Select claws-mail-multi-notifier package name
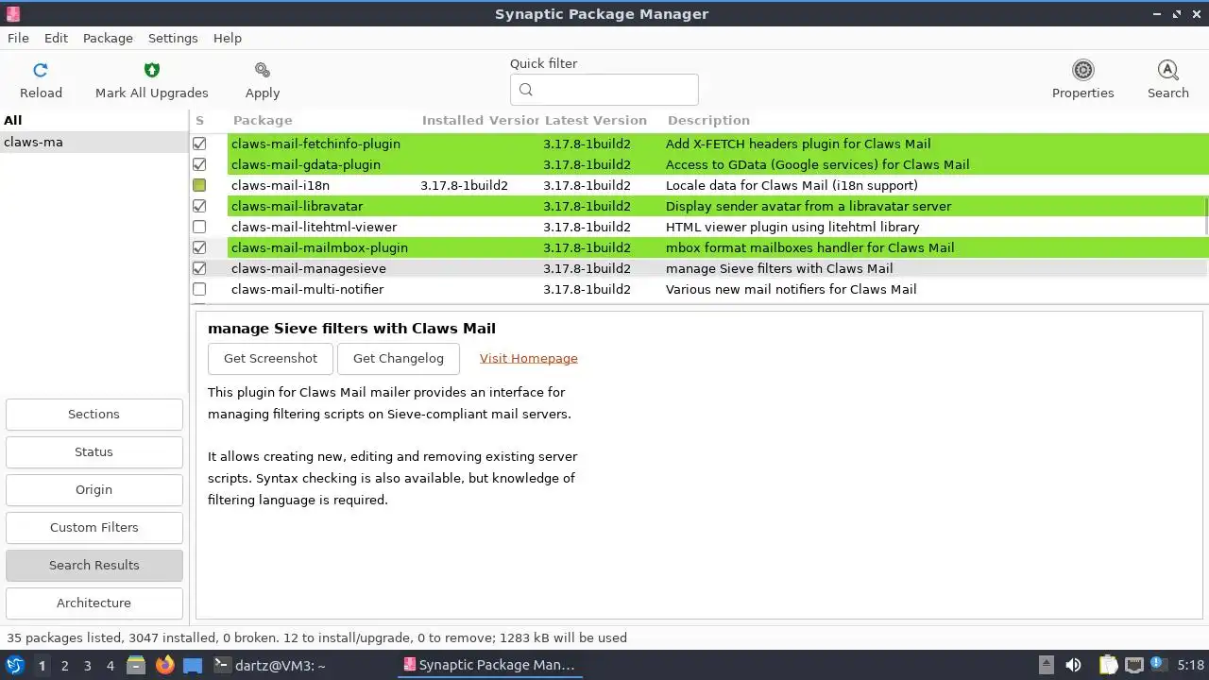 click(307, 289)
